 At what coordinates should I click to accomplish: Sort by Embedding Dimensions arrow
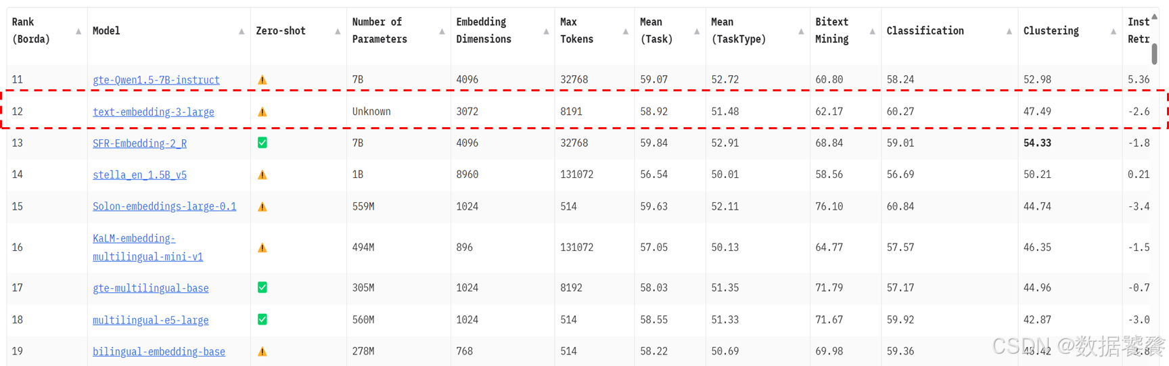pyautogui.click(x=546, y=31)
